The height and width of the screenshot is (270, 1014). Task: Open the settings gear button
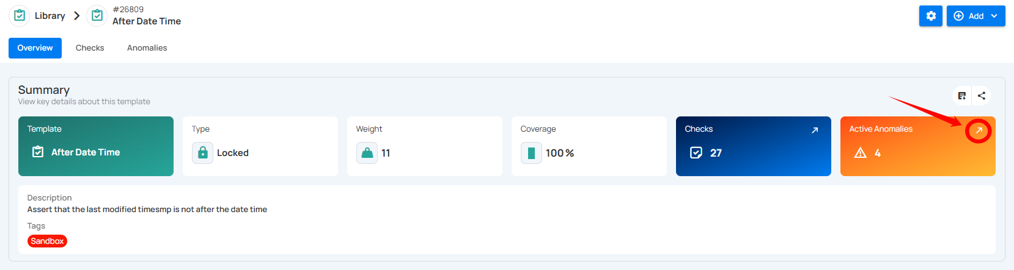(x=930, y=16)
